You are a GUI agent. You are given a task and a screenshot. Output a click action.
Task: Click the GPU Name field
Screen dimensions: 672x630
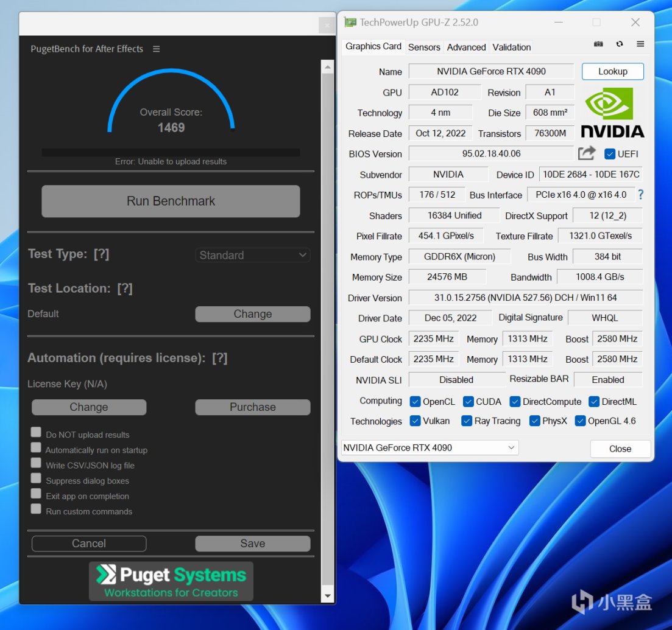(491, 72)
